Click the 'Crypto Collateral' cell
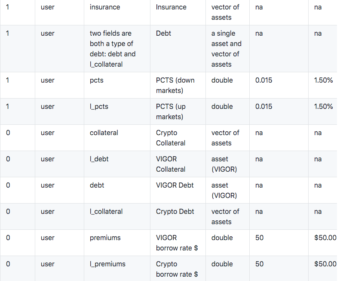The height and width of the screenshot is (281, 340). pos(171,138)
